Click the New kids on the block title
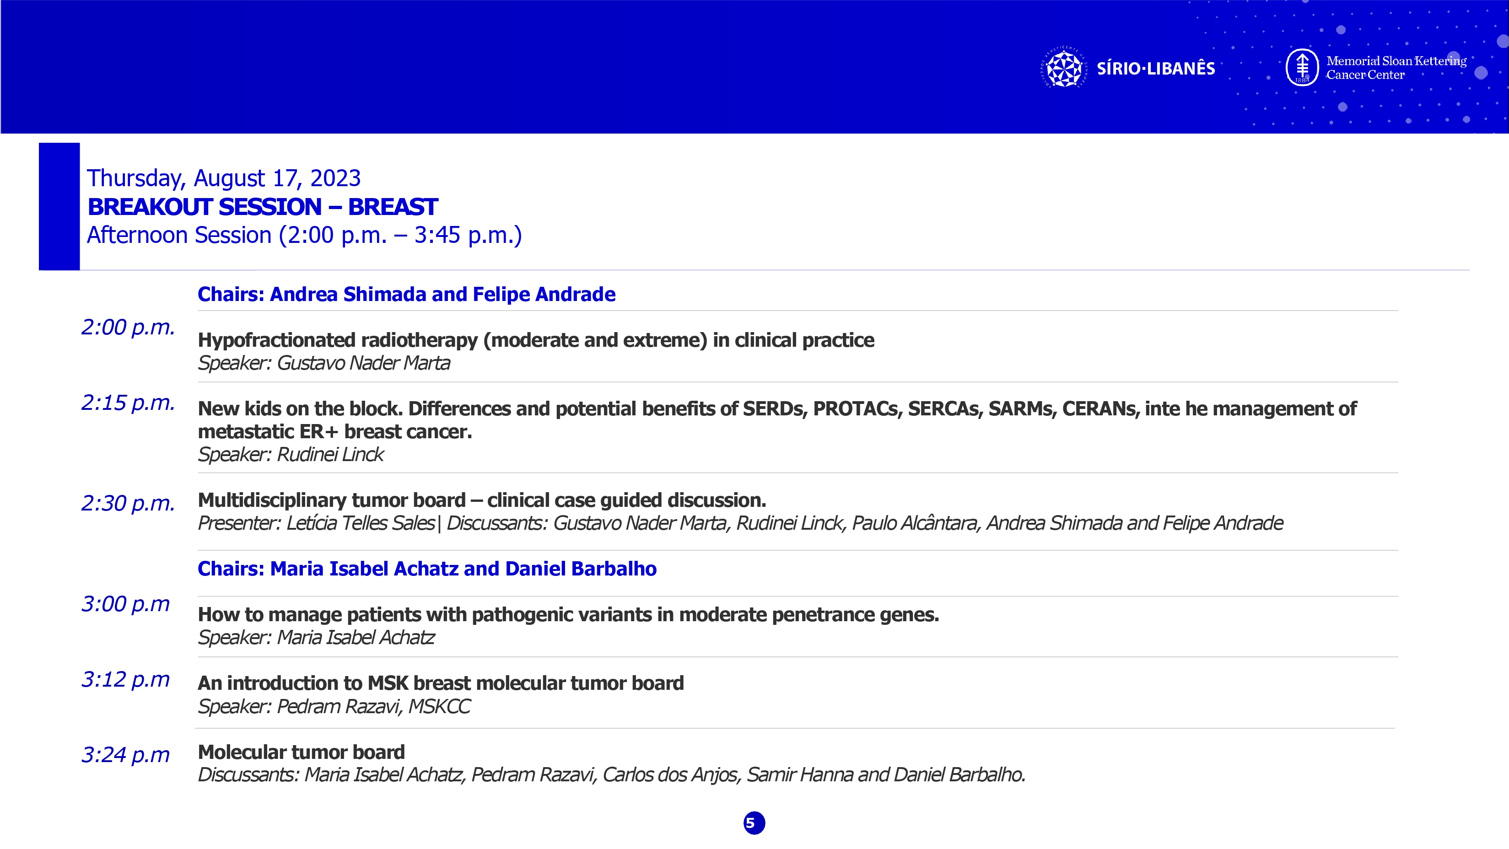The image size is (1509, 849). [x=777, y=420]
